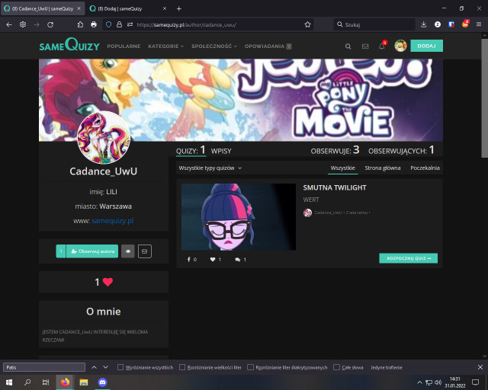Reload the page with the refresh button
The width and height of the screenshot is (488, 390).
pyautogui.click(x=50, y=24)
